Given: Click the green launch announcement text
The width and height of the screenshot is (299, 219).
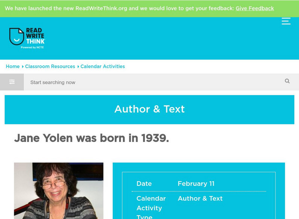Looking at the screenshot, I should click(119, 8).
